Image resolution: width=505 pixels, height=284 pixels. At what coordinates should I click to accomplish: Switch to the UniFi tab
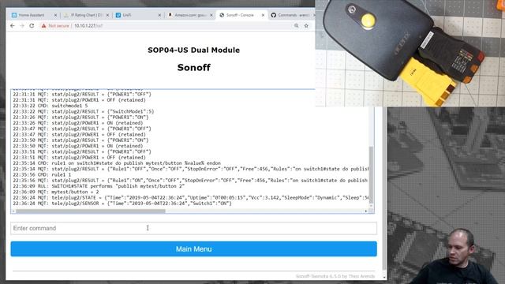tap(139, 15)
